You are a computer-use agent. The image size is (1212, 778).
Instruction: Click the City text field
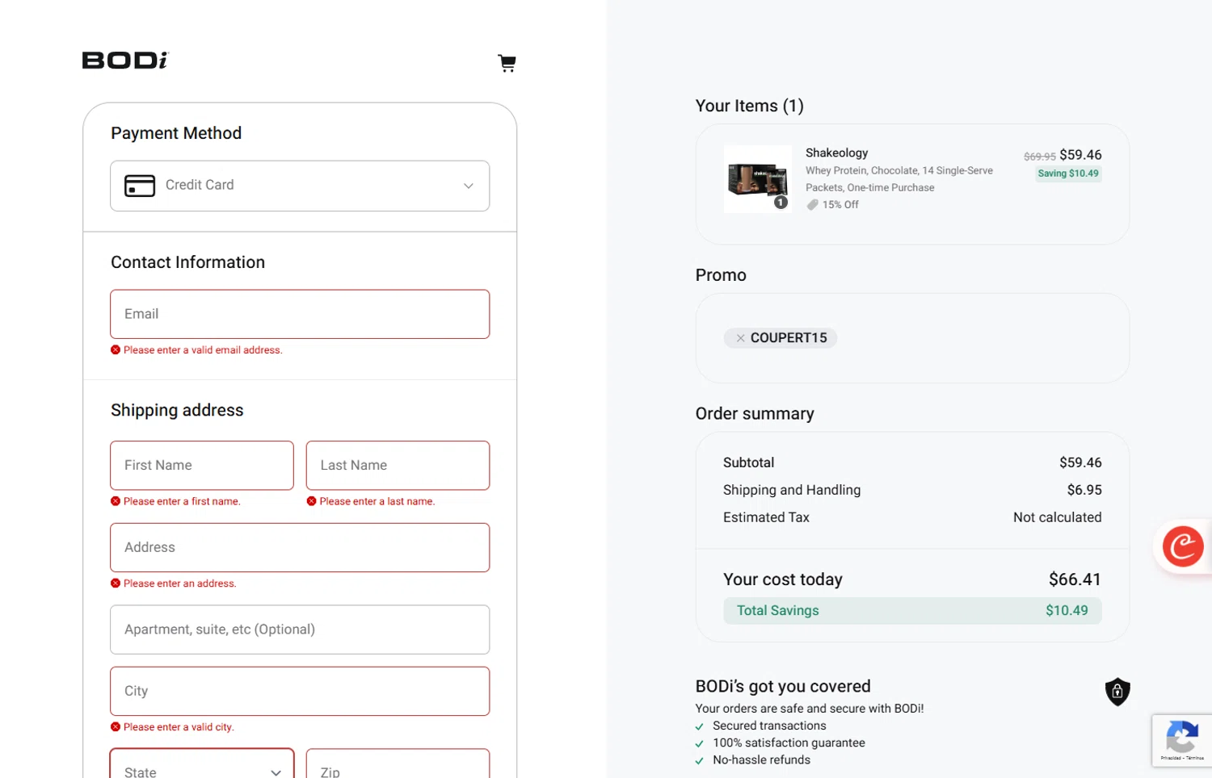pyautogui.click(x=299, y=691)
